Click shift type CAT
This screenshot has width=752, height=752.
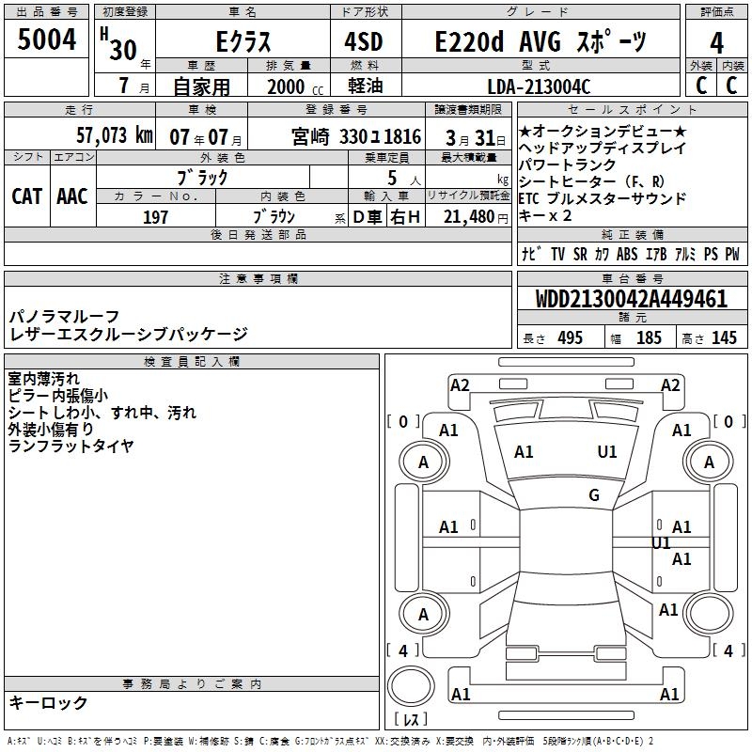point(27,196)
